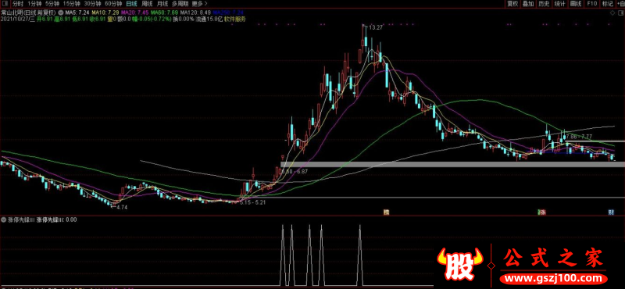
Task: Open the 复权 adjustment menu
Action: point(512,4)
